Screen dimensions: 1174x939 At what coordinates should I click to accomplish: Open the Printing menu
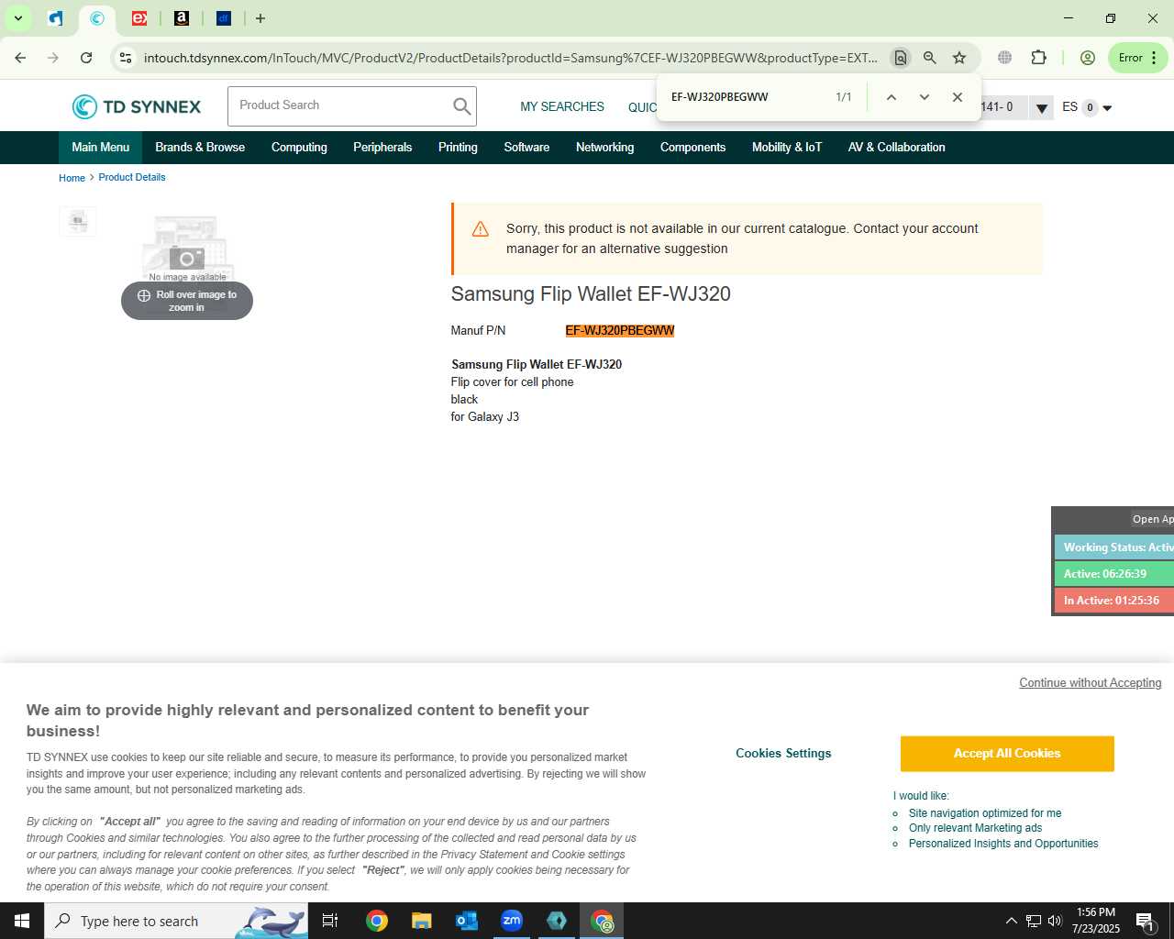coord(458,148)
